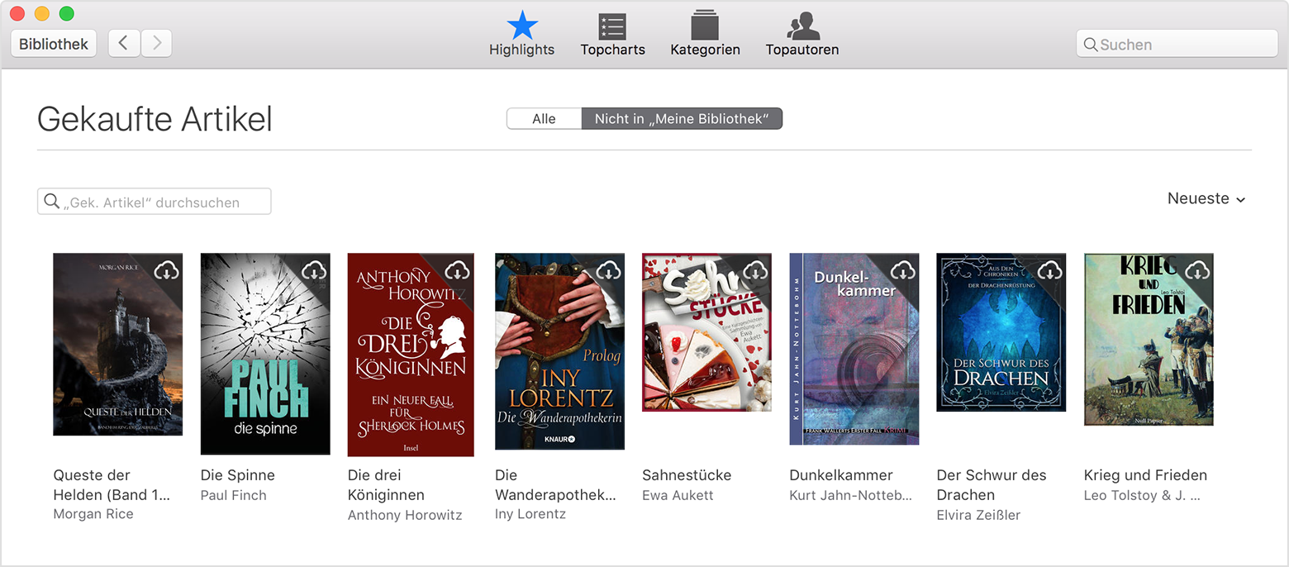Open the Queste der Helden title link

(112, 485)
